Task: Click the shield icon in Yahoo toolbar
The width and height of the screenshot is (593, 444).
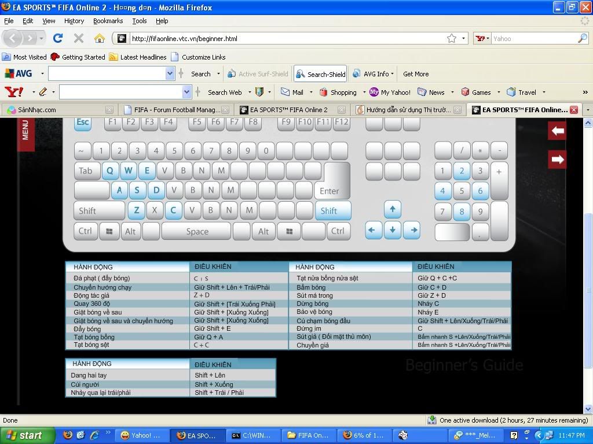Action: coord(259,92)
